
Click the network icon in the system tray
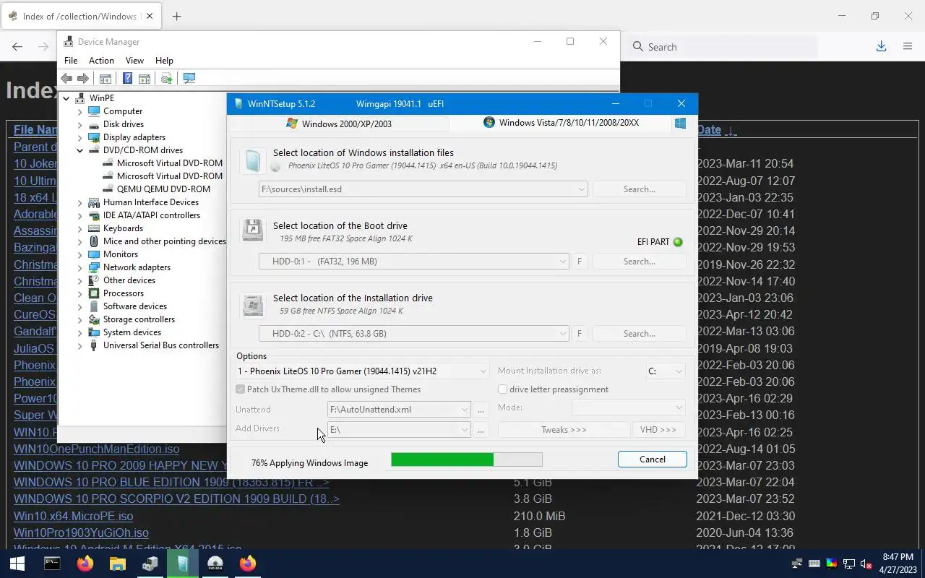tap(848, 564)
